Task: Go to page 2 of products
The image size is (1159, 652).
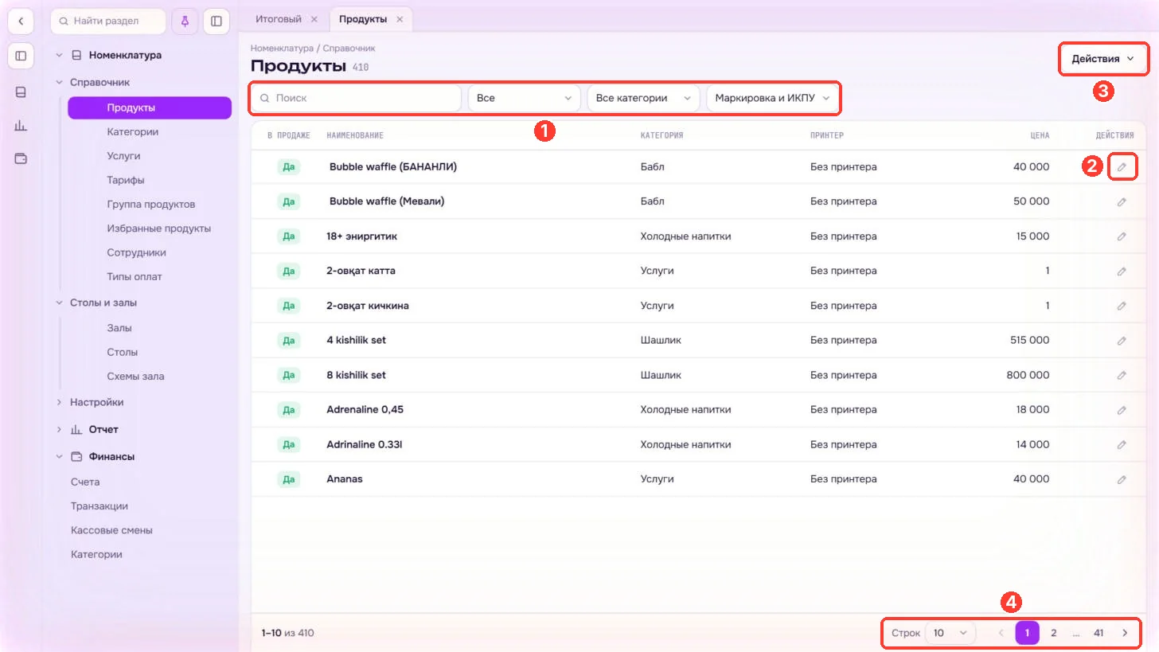Action: (x=1053, y=633)
